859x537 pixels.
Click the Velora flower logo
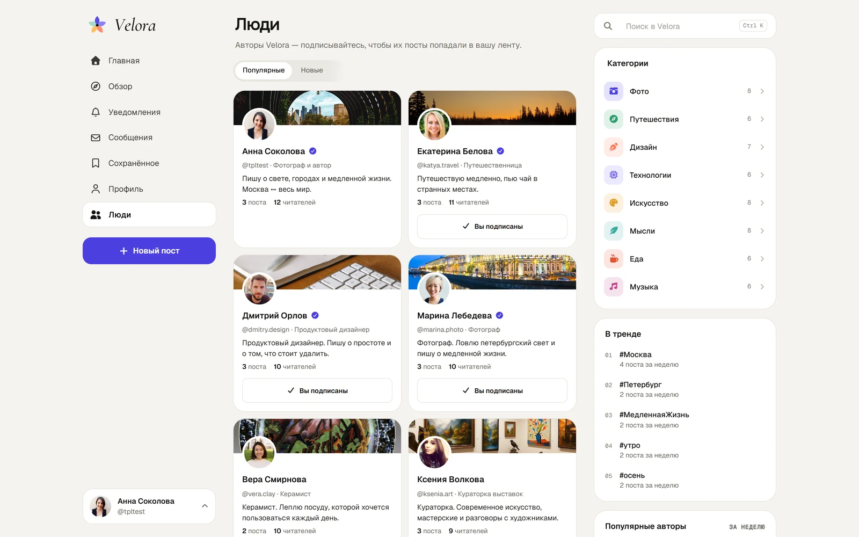pyautogui.click(x=97, y=25)
